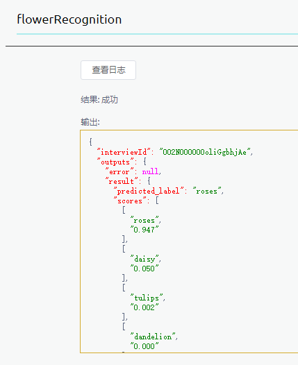Select the "result" key in JSON

(122, 181)
